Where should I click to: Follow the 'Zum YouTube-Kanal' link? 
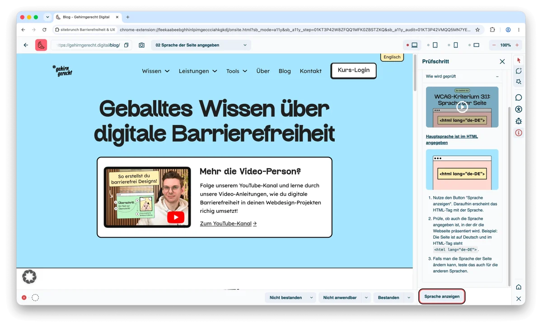[228, 223]
